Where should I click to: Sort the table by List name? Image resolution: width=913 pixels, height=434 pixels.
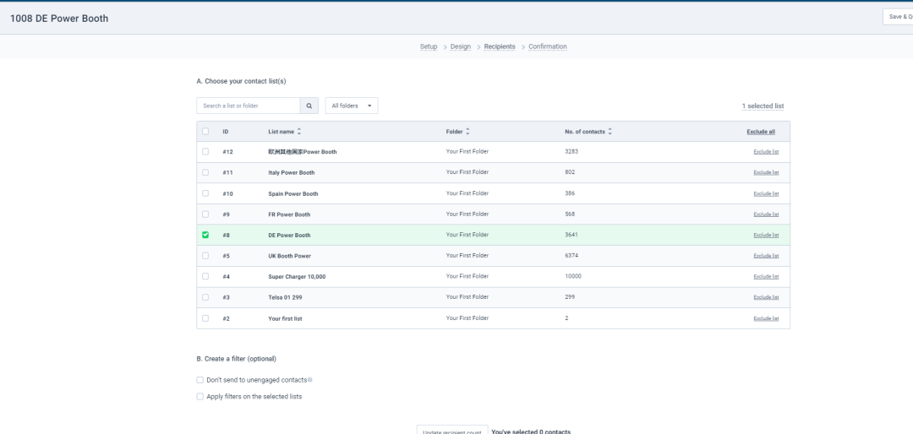tap(298, 132)
